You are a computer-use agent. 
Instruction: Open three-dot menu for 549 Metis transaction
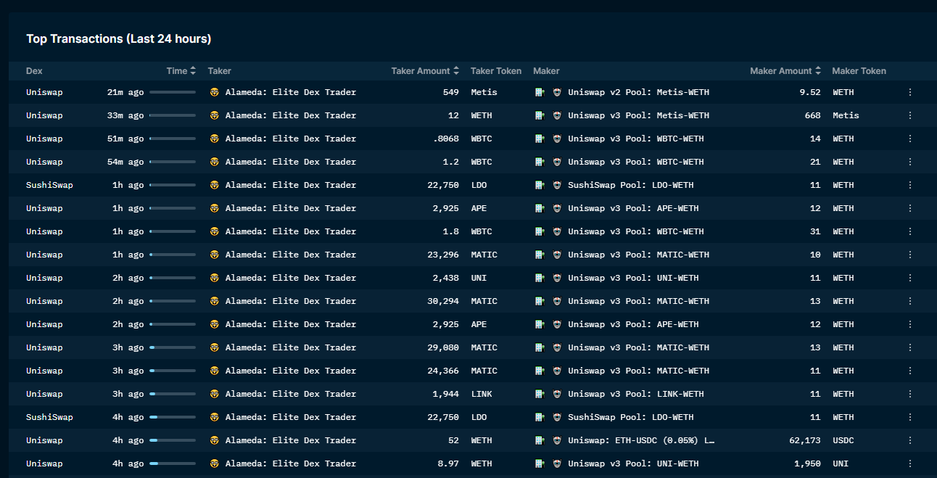tap(909, 92)
